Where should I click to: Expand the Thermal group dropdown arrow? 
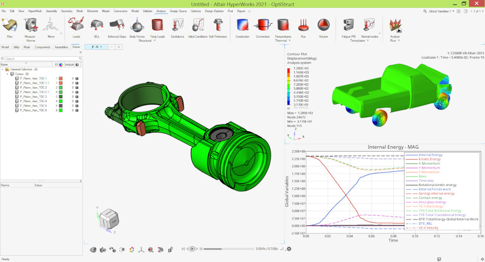(x=290, y=41)
